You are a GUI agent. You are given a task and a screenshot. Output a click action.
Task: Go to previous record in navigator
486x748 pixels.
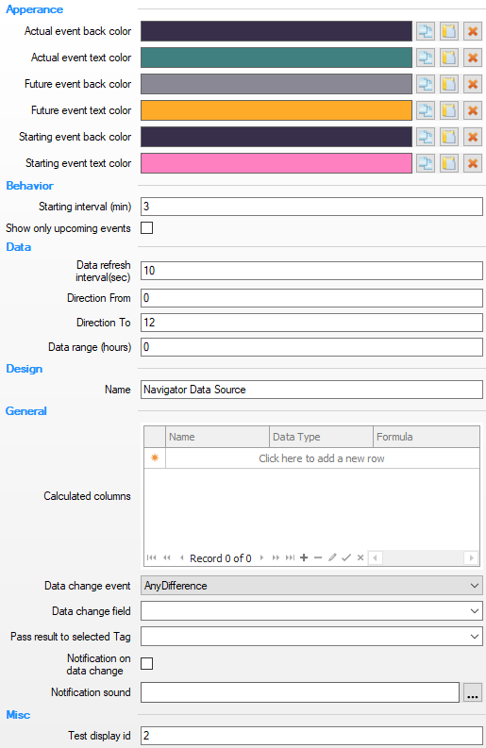pos(181,557)
